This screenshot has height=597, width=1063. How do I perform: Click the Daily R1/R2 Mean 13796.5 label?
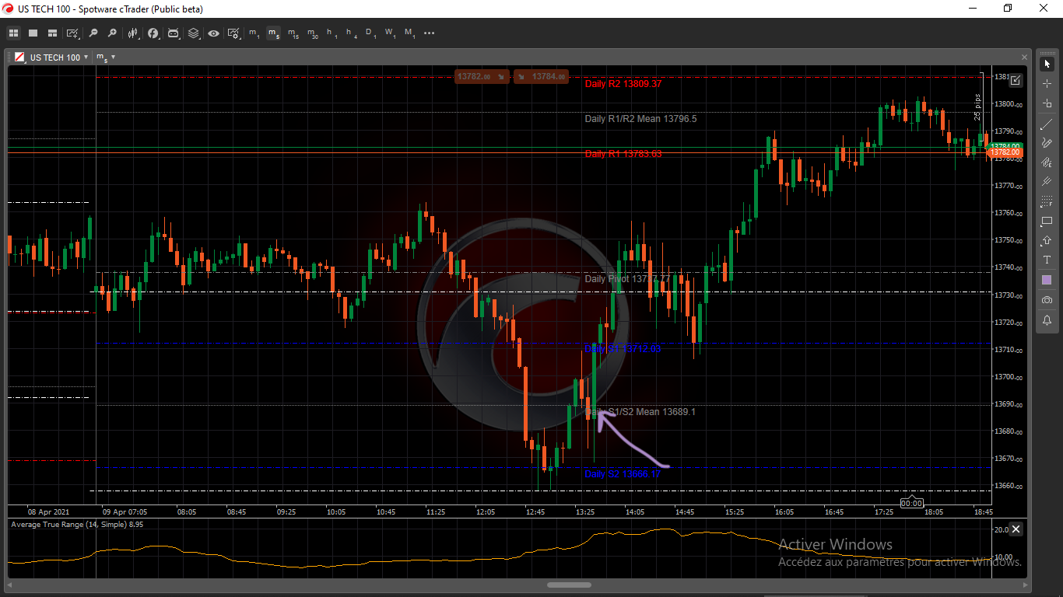641,119
